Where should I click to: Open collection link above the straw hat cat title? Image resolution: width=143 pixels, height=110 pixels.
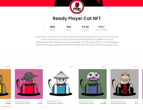pos(54,101)
